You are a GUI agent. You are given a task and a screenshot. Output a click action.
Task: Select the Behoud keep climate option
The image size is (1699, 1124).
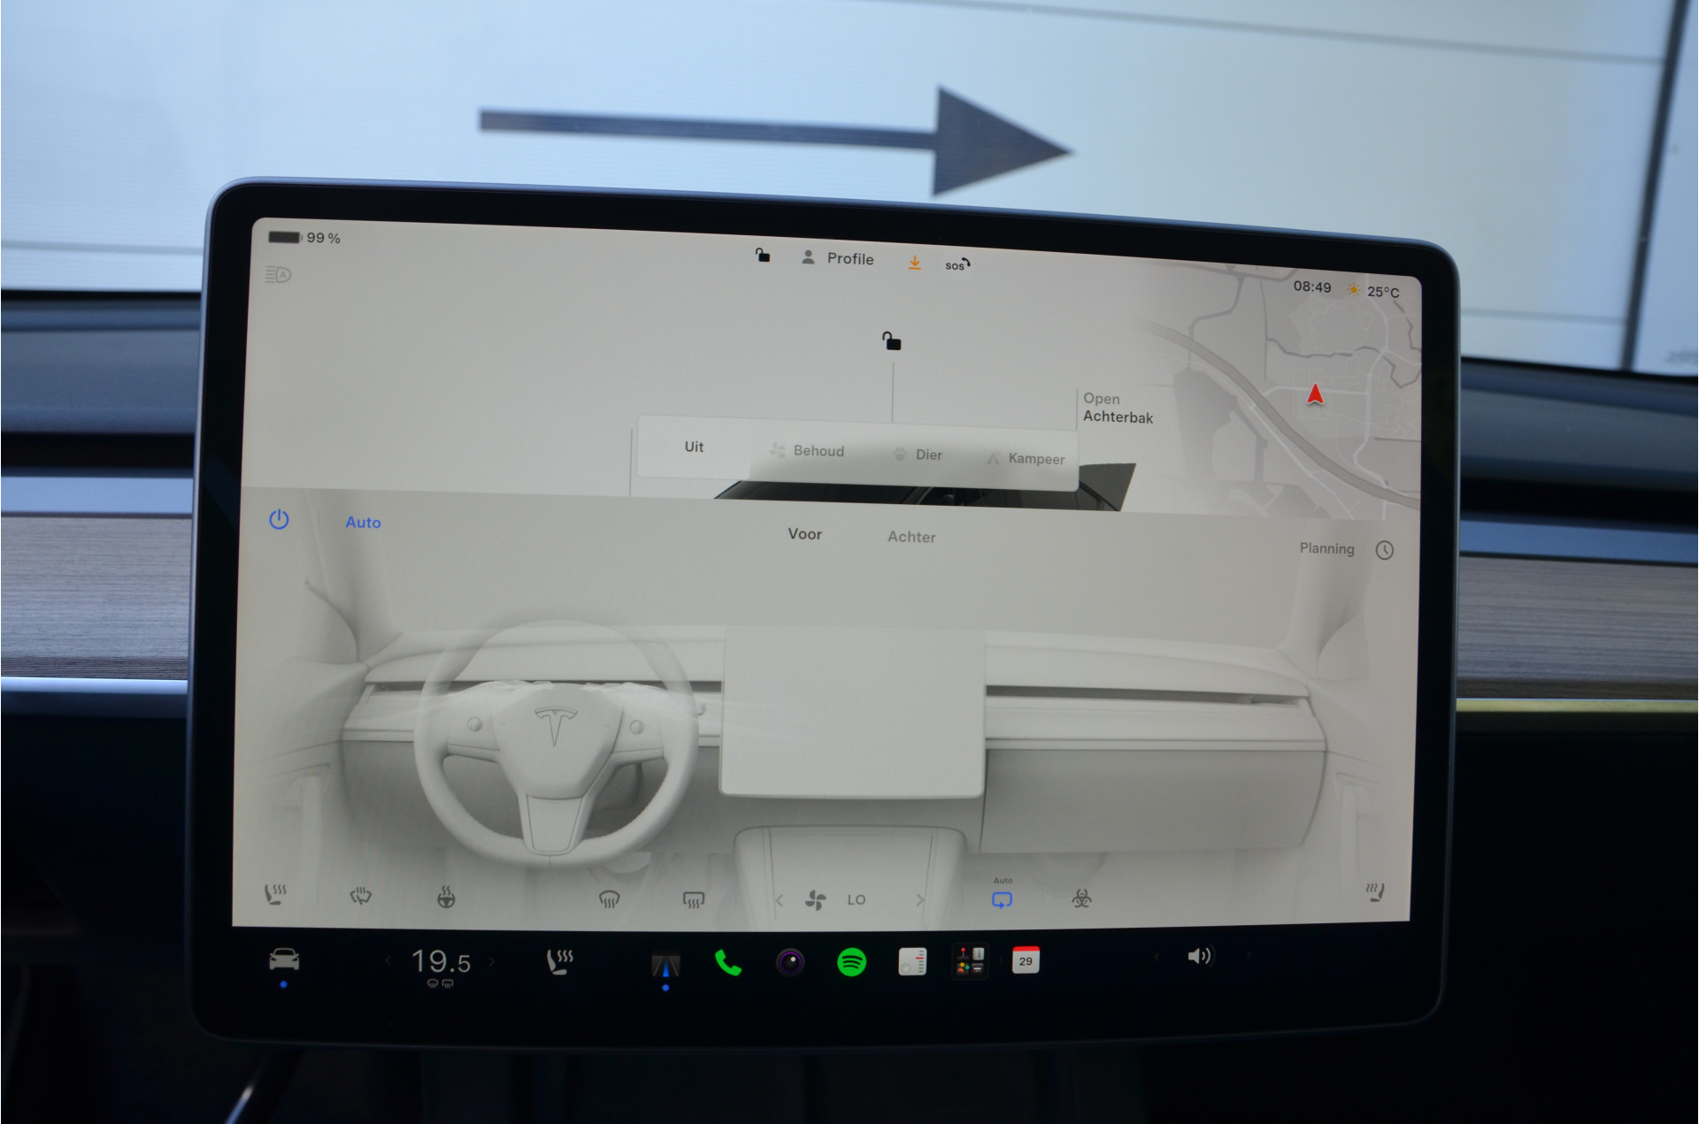pos(806,451)
